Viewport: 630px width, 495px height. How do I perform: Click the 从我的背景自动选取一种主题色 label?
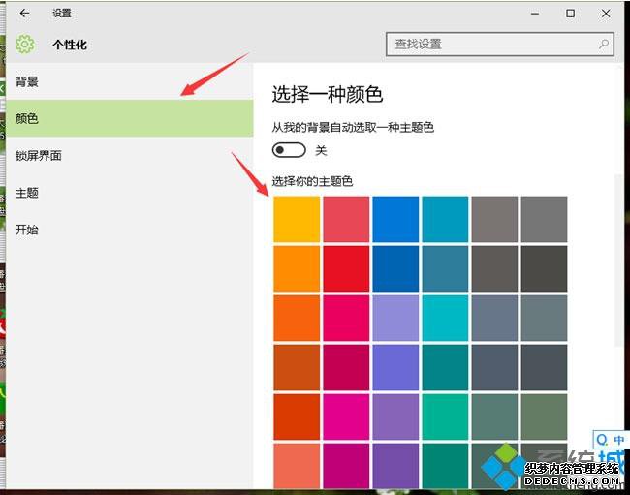(x=353, y=128)
